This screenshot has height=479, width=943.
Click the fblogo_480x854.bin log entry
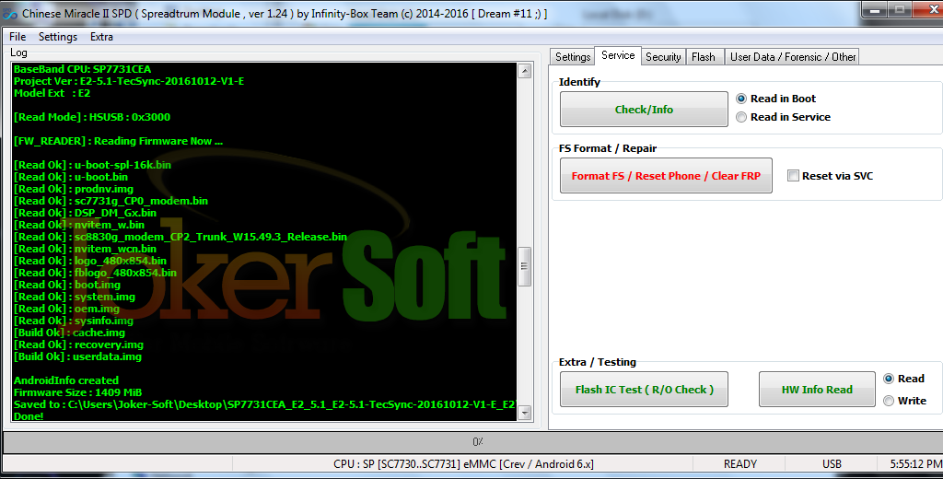coord(95,274)
